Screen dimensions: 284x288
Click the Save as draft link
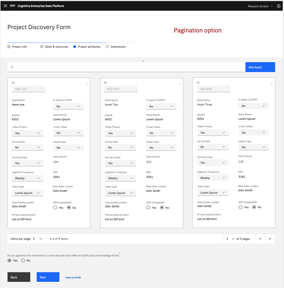(73, 278)
